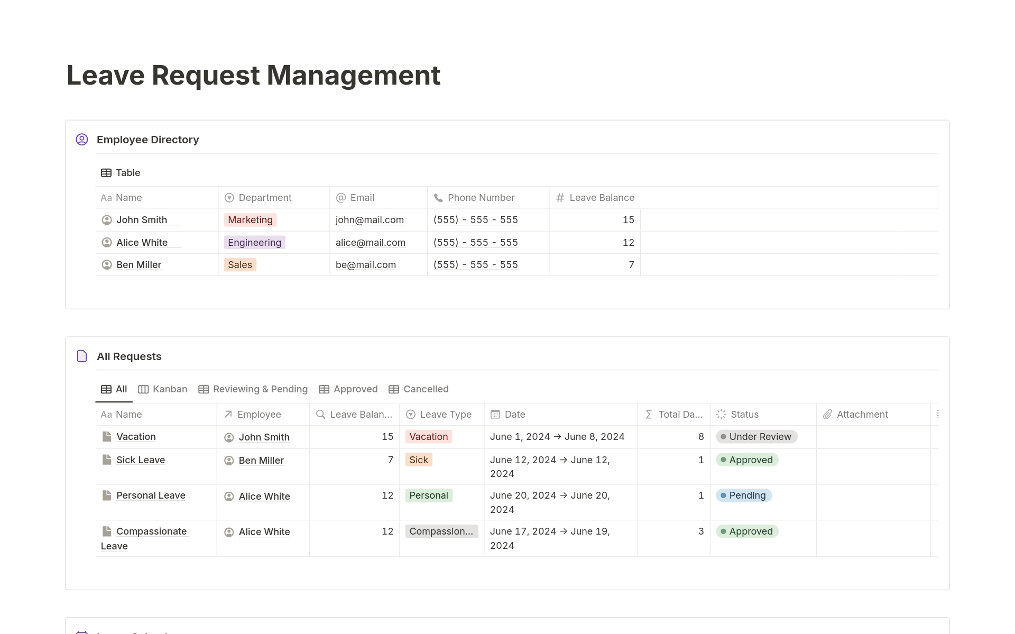Click the Vacation request page icon
The height and width of the screenshot is (634, 1015).
pyautogui.click(x=107, y=437)
